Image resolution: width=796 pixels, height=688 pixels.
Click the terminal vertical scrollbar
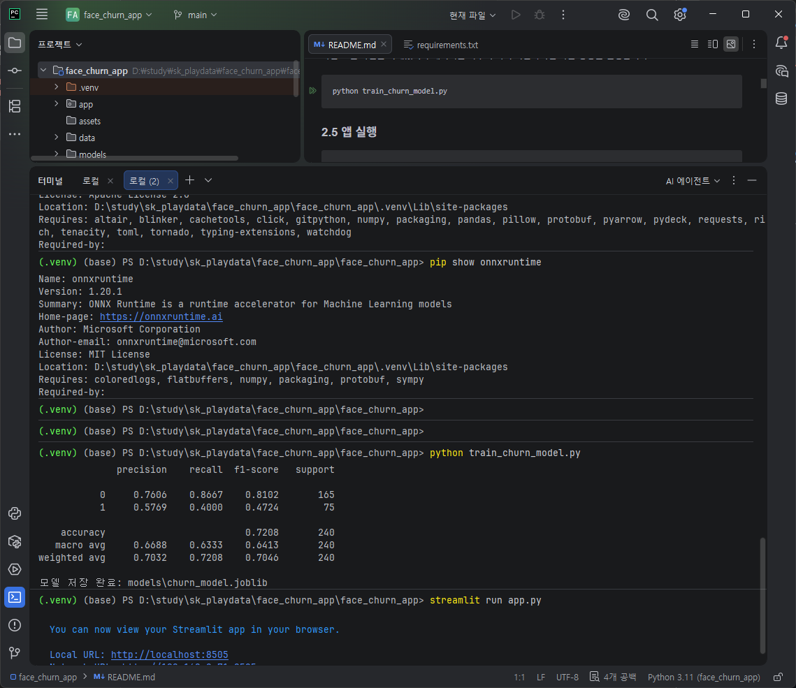(762, 596)
